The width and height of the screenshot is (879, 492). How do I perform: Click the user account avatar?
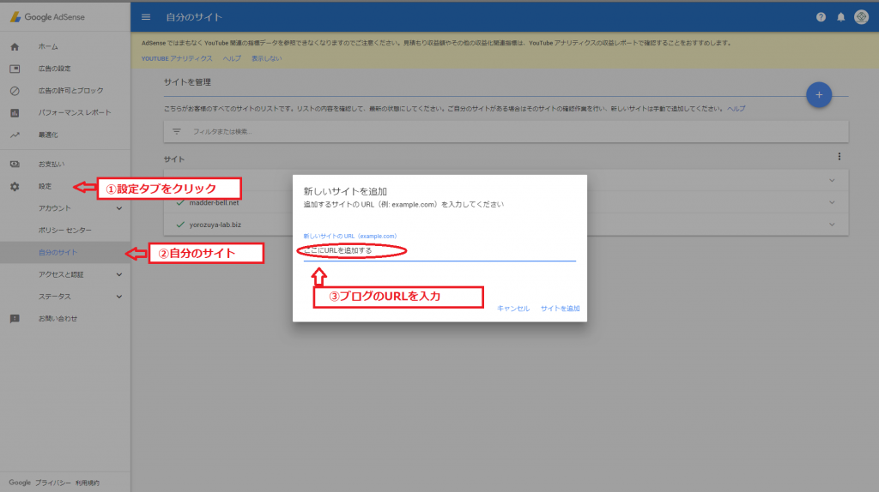[861, 17]
